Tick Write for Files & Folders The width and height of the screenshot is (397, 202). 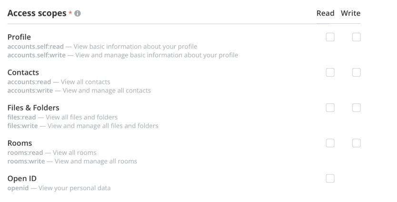tap(356, 108)
